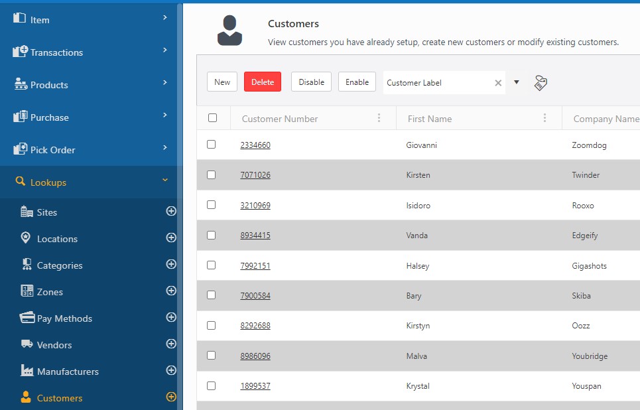This screenshot has height=410, width=640.
Task: Open the Customer Label dropdown arrow
Action: [x=517, y=82]
